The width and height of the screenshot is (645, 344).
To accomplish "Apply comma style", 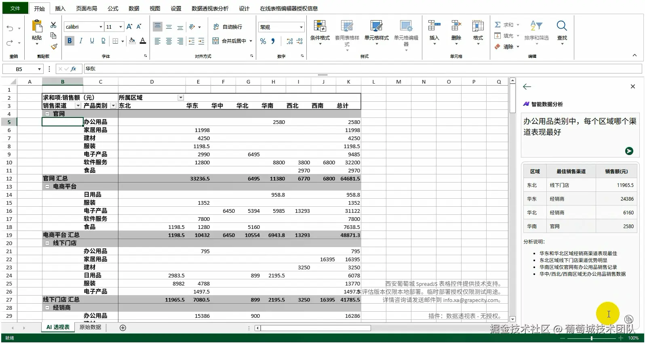I will pyautogui.click(x=273, y=41).
